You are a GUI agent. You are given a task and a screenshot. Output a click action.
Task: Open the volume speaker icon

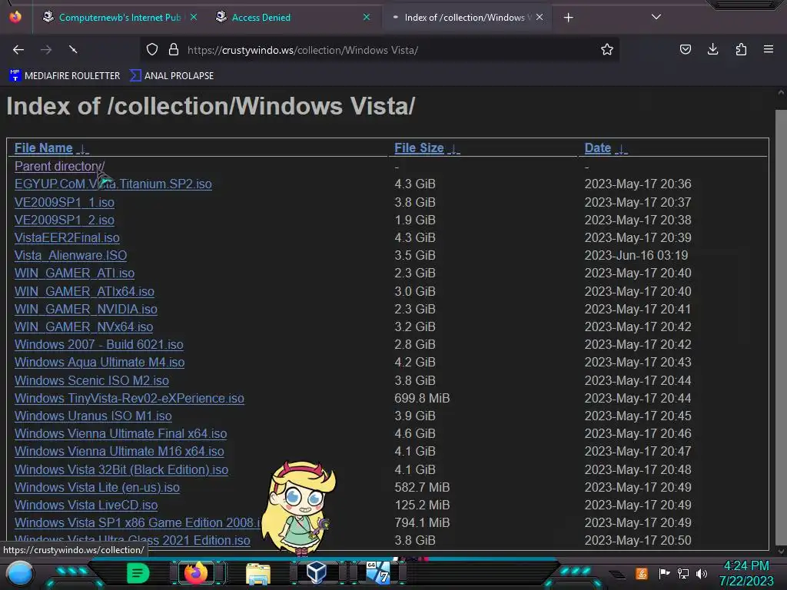702,573
